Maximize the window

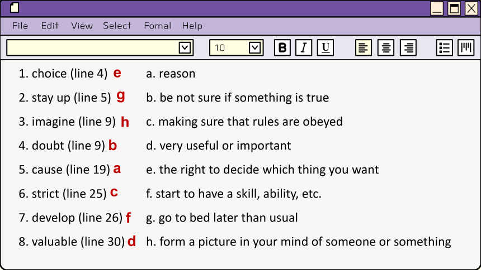454,8
